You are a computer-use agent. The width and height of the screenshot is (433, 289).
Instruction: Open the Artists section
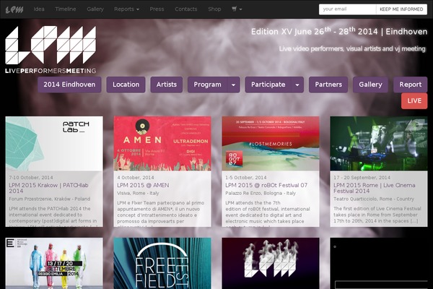pyautogui.click(x=167, y=85)
